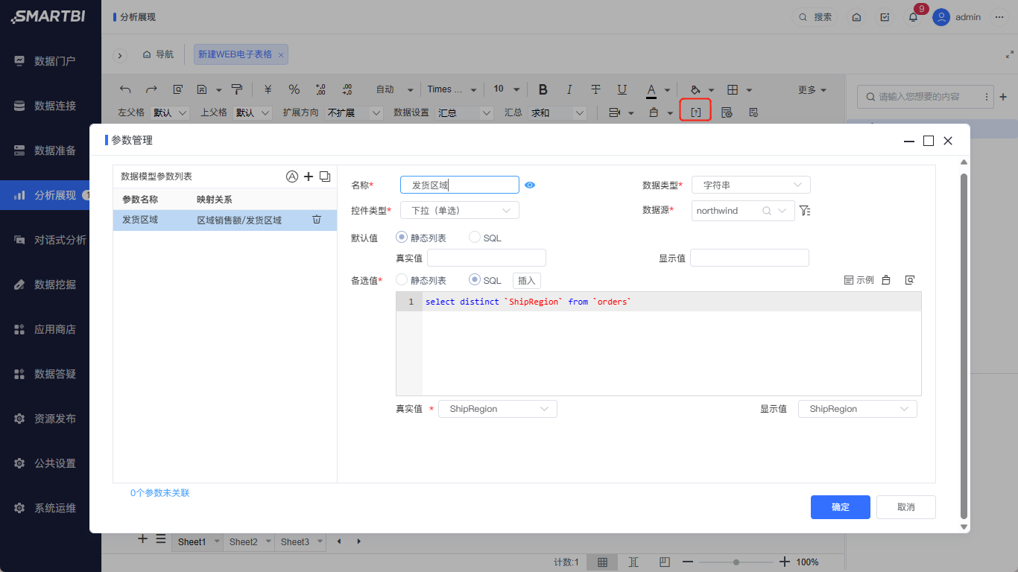The height and width of the screenshot is (572, 1018).
Task: Click the redo arrow in the toolbar
Action: (151, 89)
